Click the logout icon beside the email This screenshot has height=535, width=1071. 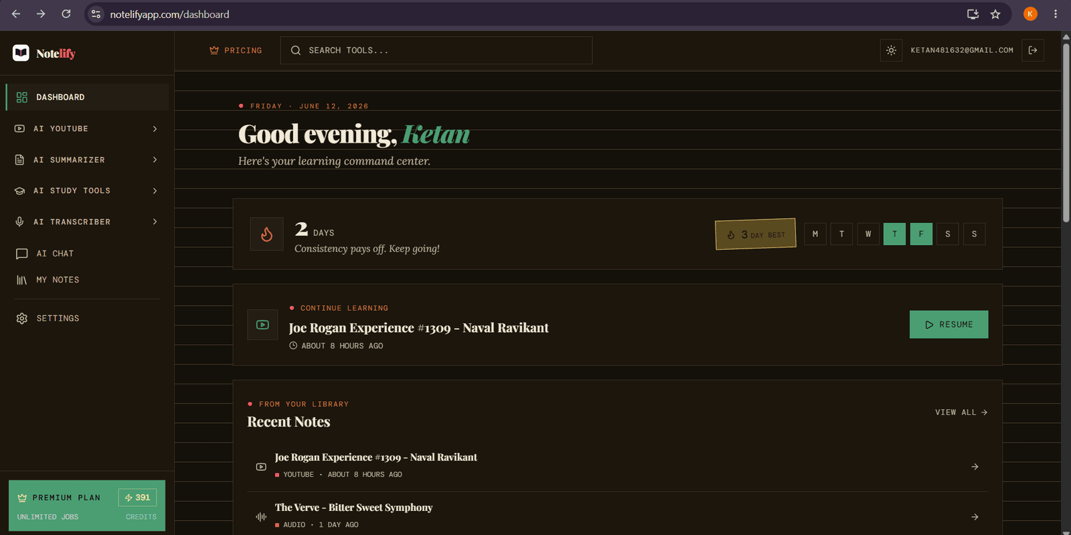click(x=1033, y=50)
